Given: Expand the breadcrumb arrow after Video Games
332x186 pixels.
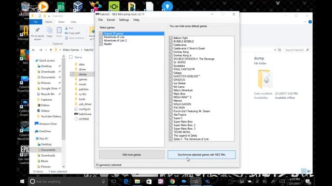Looking at the screenshot, I should tap(81, 50).
